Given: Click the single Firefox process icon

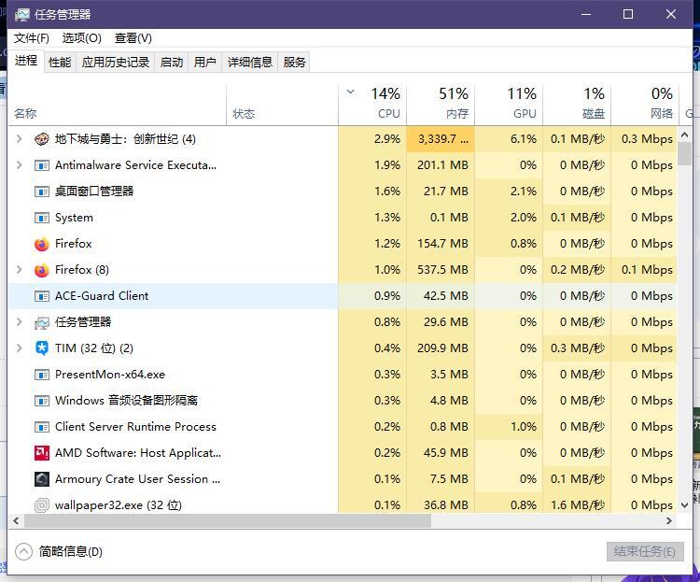Looking at the screenshot, I should click(x=41, y=244).
